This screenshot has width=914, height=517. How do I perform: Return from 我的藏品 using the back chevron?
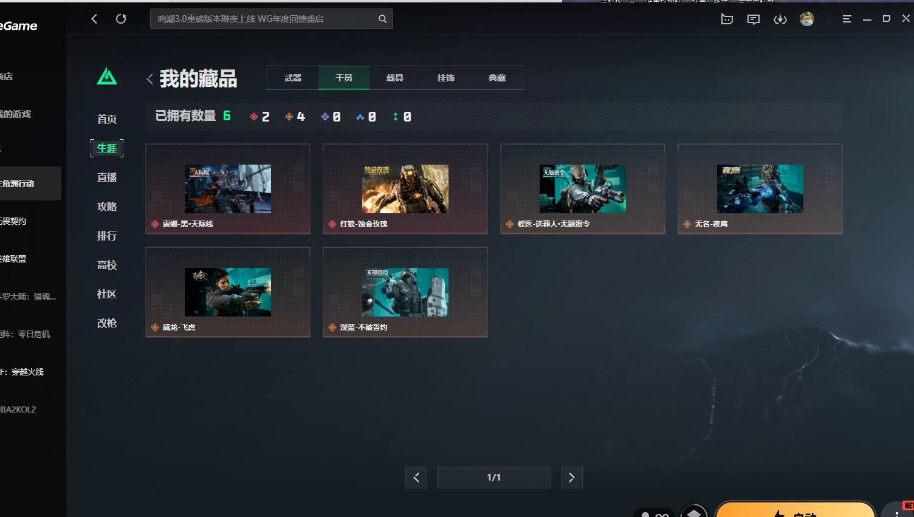149,79
